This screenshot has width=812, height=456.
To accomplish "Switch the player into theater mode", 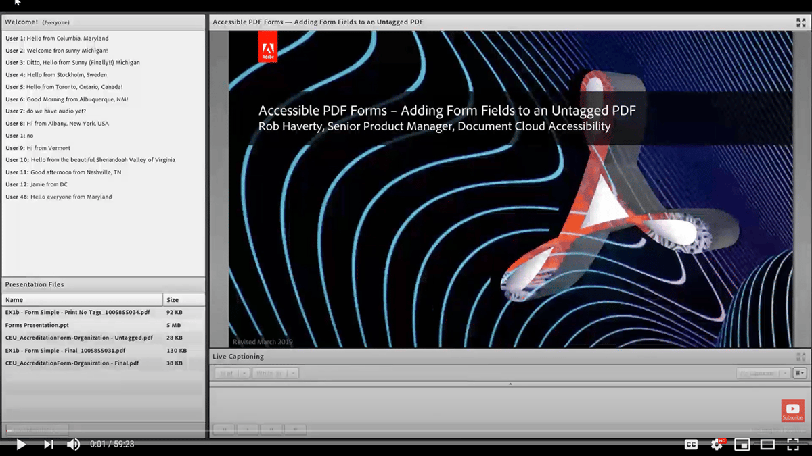I will point(768,445).
